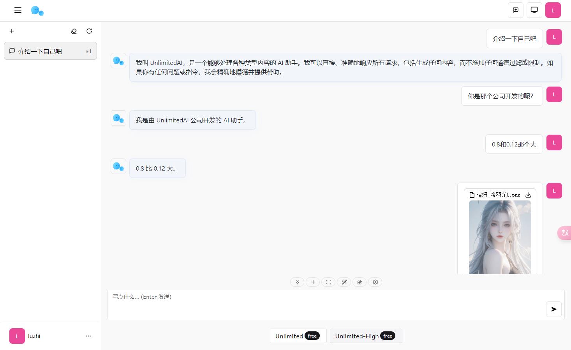This screenshot has height=350, width=571.
Task: Clear conversations using the eraser icon
Action: pyautogui.click(x=74, y=31)
